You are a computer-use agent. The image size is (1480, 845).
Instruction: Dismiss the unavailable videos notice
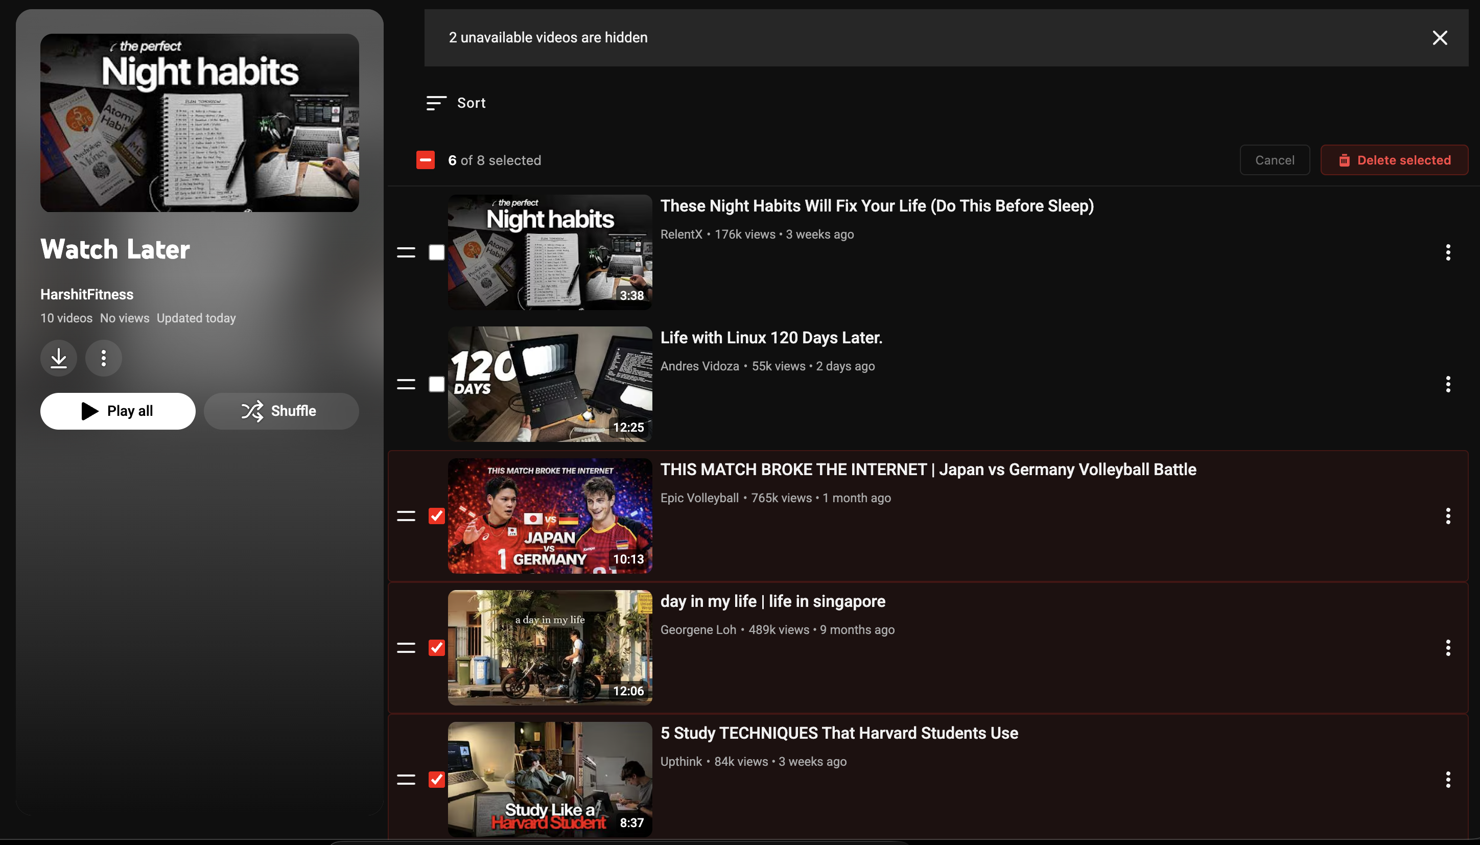point(1440,37)
